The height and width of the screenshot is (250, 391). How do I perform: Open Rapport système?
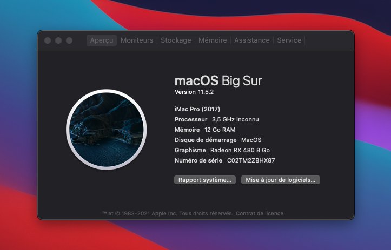[x=204, y=180]
